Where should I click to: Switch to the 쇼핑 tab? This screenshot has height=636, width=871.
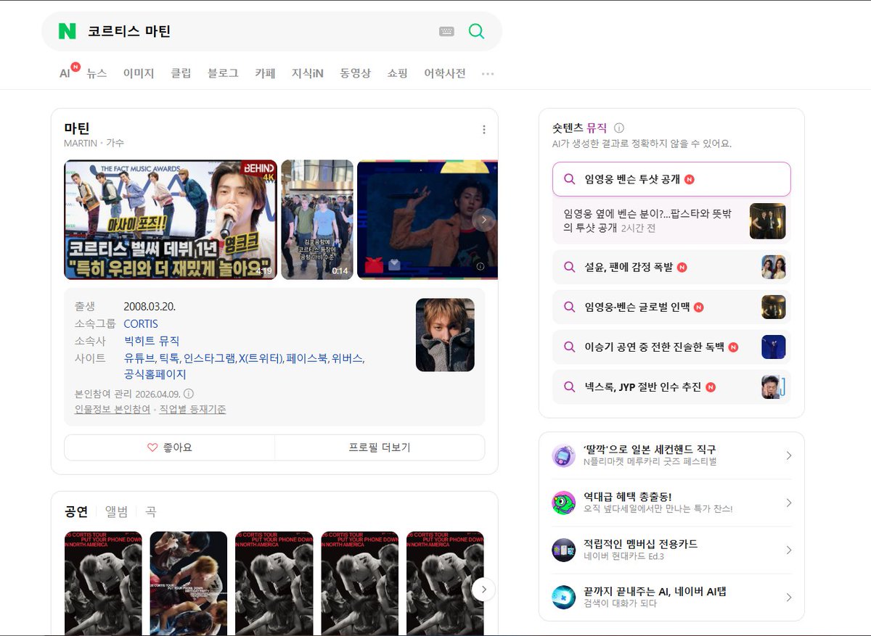point(398,73)
